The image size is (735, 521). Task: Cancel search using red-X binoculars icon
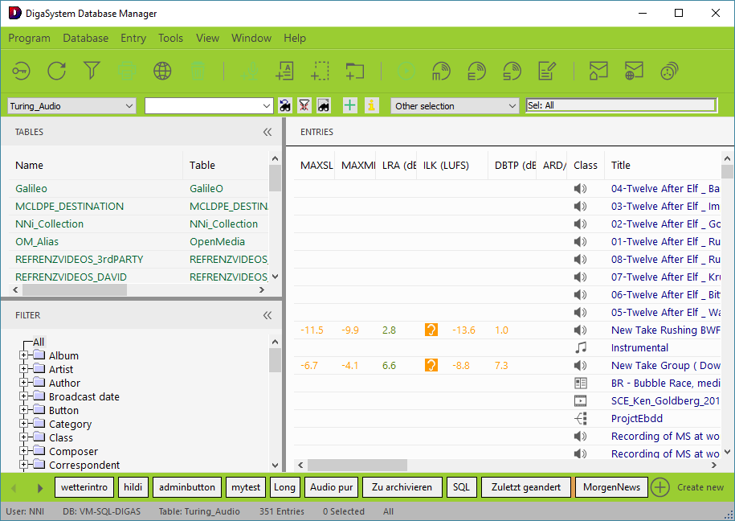pyautogui.click(x=304, y=105)
